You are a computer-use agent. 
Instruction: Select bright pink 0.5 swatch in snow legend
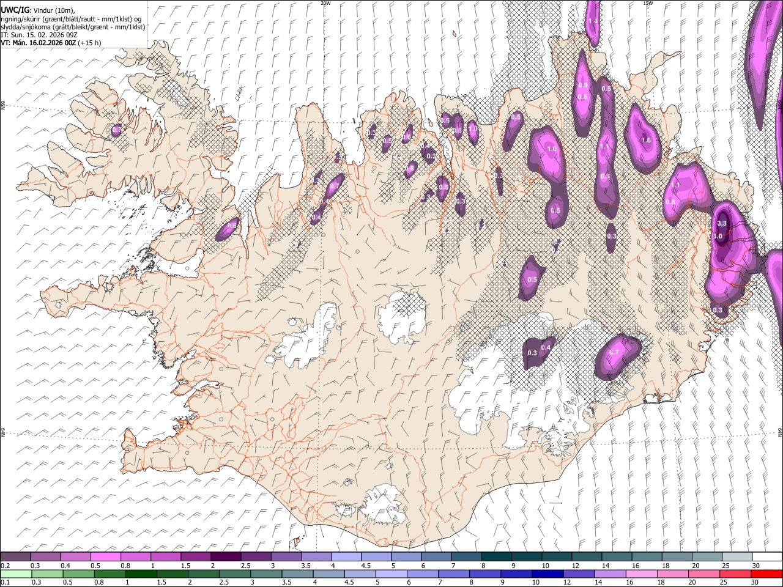click(x=106, y=557)
